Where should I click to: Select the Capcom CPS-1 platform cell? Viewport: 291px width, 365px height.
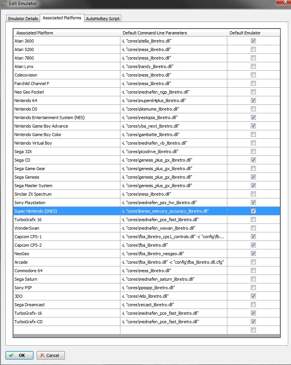[x=67, y=237]
